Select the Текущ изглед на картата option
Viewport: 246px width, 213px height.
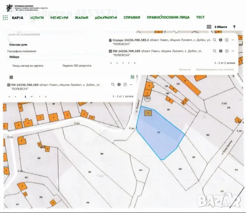28,66
